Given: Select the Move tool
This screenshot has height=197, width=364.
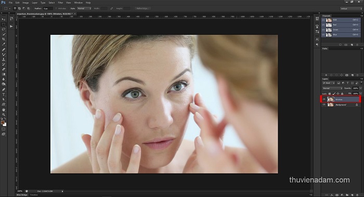Looking at the screenshot, I should pyautogui.click(x=4, y=19).
